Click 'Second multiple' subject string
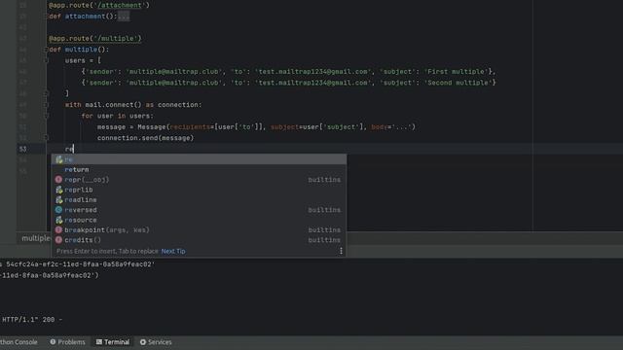Viewport: 623px width, 350px height. tap(458, 83)
